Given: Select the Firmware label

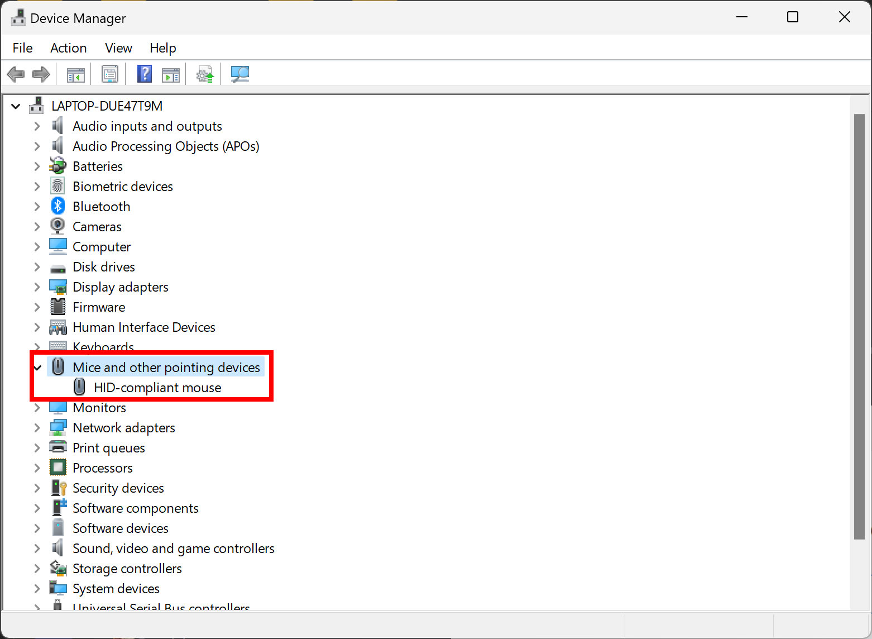Looking at the screenshot, I should 99,307.
